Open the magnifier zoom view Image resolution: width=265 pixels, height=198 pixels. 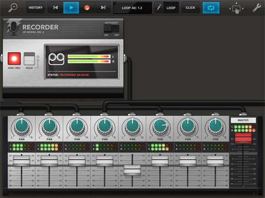pos(13,8)
